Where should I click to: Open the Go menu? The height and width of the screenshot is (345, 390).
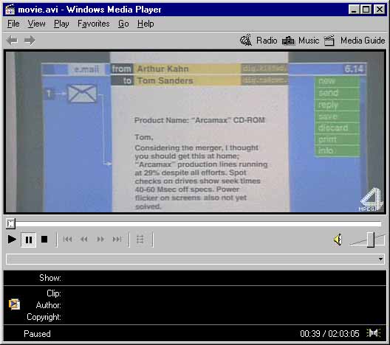pyautogui.click(x=123, y=24)
